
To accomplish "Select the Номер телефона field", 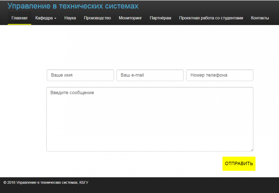I will tap(220, 75).
